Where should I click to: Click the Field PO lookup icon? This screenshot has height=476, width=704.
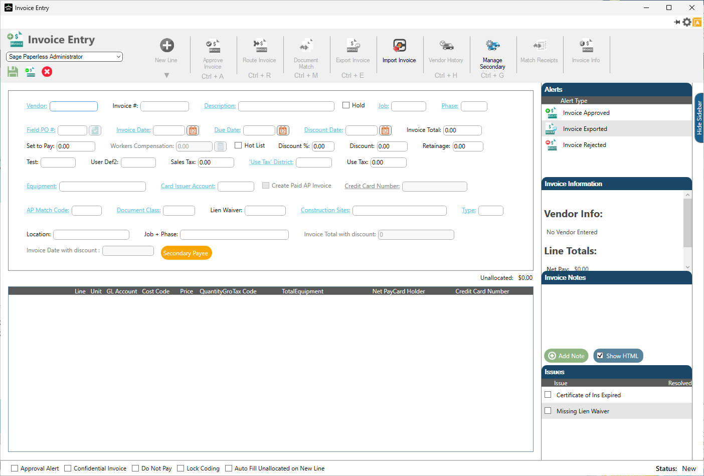(x=95, y=130)
